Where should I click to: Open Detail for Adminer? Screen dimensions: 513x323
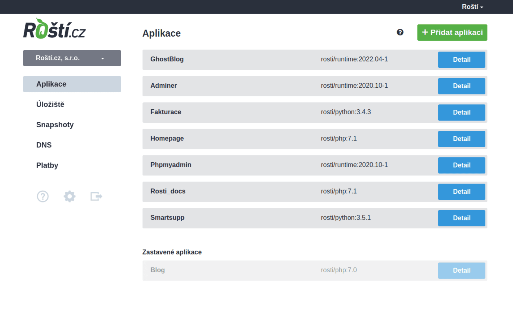tap(461, 86)
